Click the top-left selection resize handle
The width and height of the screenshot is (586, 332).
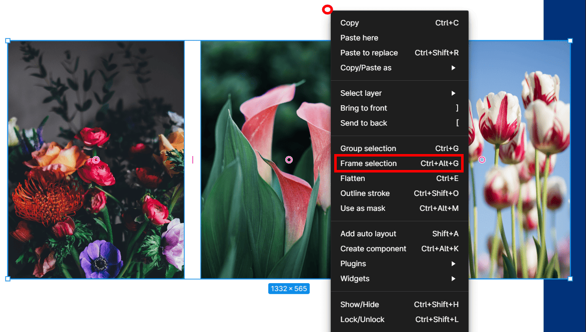(x=8, y=41)
